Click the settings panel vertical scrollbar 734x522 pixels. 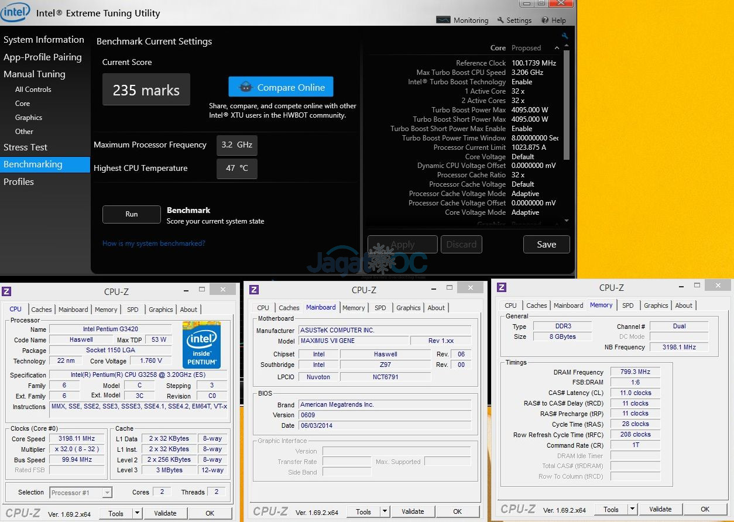tap(566, 105)
